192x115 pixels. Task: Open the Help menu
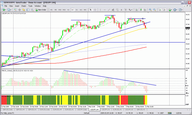[x=45, y=6]
